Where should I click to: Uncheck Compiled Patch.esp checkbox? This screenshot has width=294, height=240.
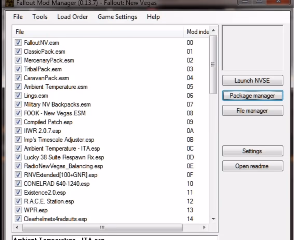pyautogui.click(x=18, y=122)
